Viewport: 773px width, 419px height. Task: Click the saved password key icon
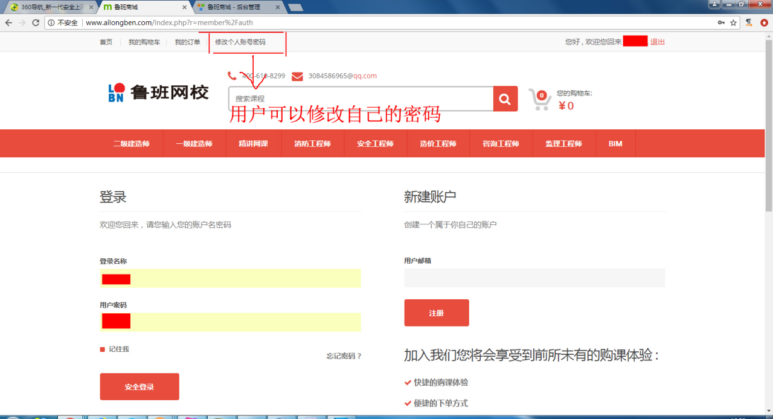[x=721, y=23]
